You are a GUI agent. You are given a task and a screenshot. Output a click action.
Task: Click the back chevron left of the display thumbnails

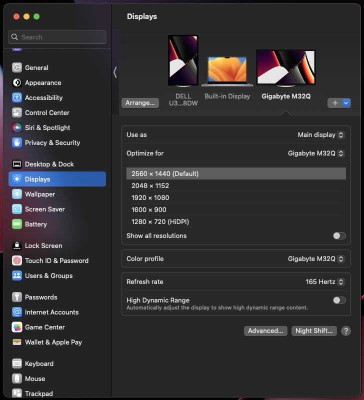tap(115, 72)
